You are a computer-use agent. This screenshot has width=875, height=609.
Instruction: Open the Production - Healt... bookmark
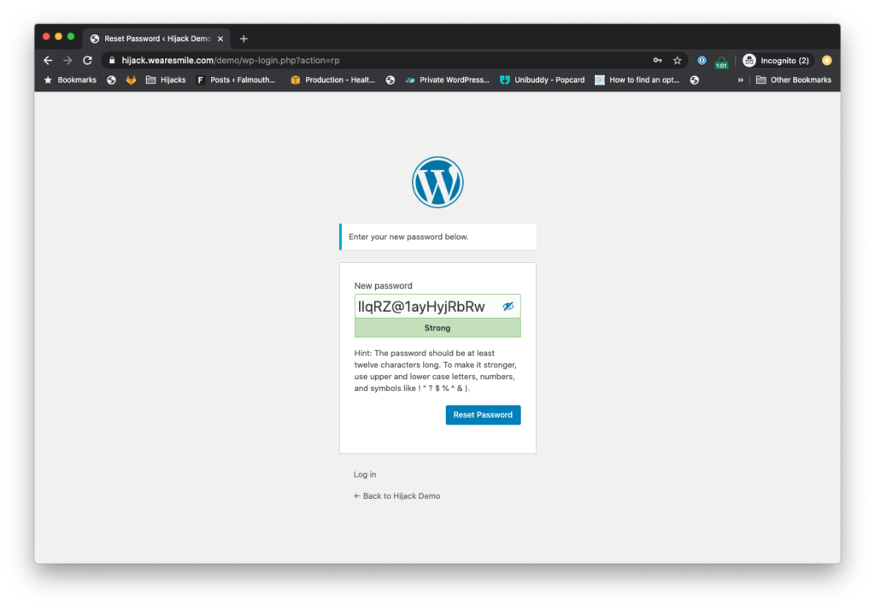(x=333, y=79)
